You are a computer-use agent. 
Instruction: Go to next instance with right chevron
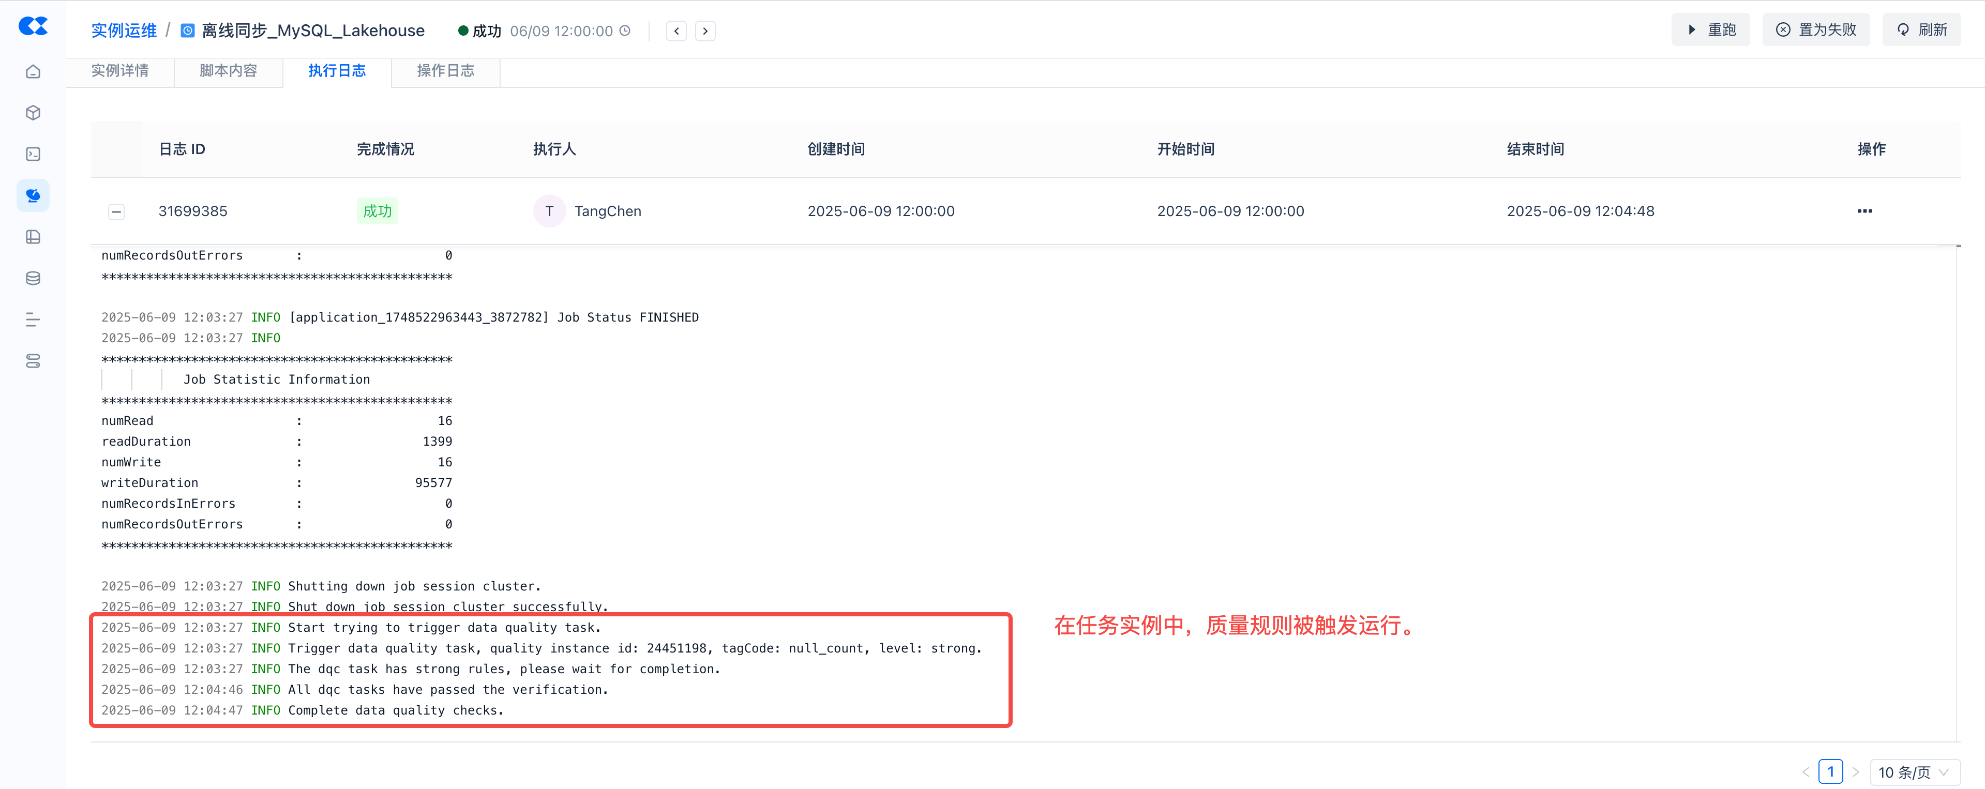coord(704,31)
